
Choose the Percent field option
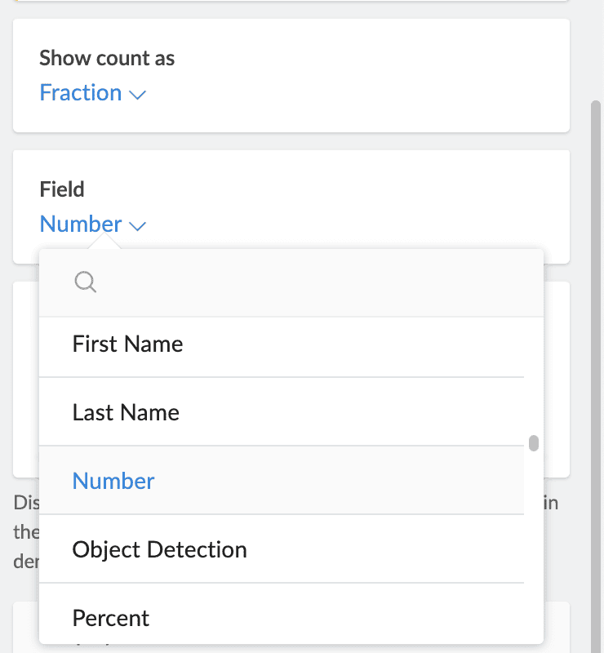[111, 618]
